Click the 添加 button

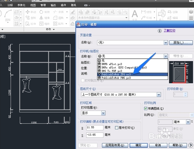pyautogui.click(x=181, y=43)
